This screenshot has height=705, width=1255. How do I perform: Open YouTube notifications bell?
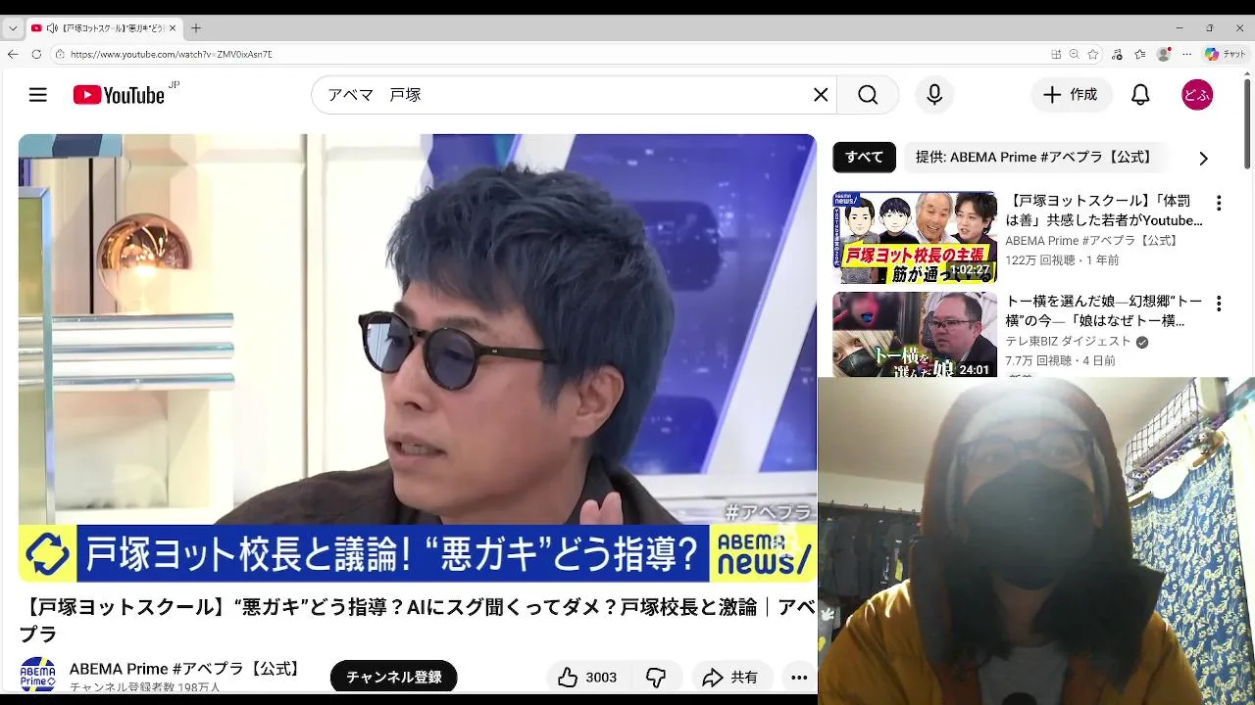coord(1140,95)
